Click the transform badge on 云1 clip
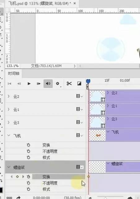Image resolution: width=140 pixels, height=199 pixels. (103, 113)
